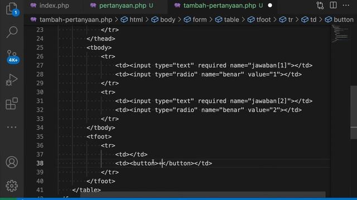
Task: Click line number 38 in gutter
Action: (x=40, y=163)
